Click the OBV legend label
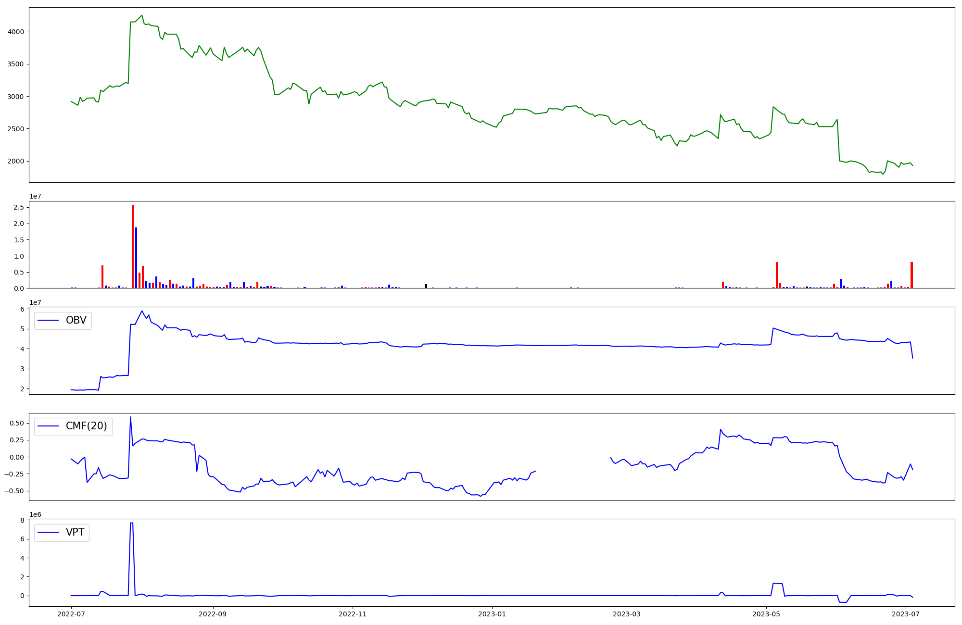 pyautogui.click(x=76, y=320)
